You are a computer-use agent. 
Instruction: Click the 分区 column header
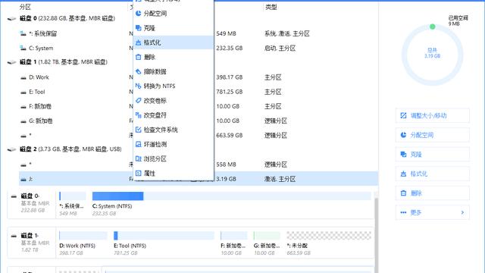click(x=25, y=7)
